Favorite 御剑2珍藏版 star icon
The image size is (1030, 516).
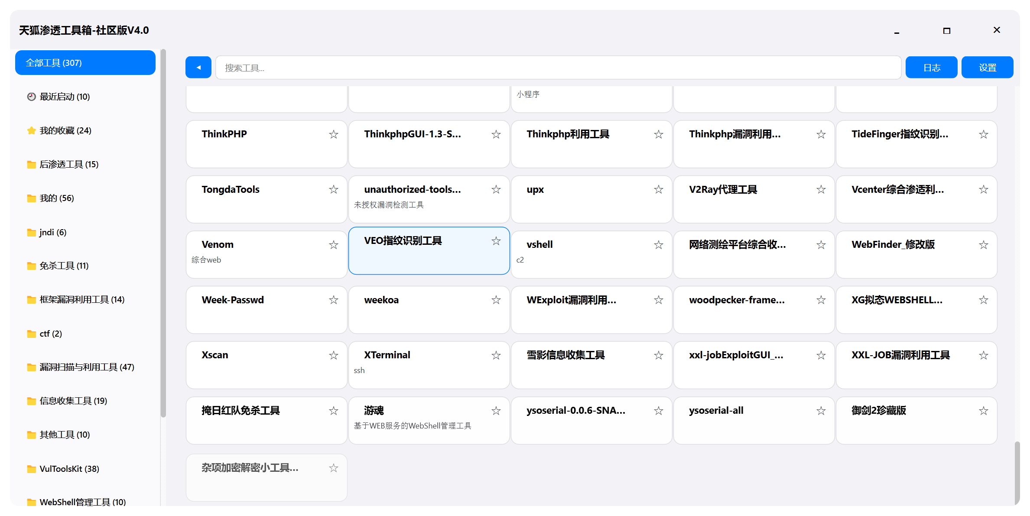pos(983,411)
